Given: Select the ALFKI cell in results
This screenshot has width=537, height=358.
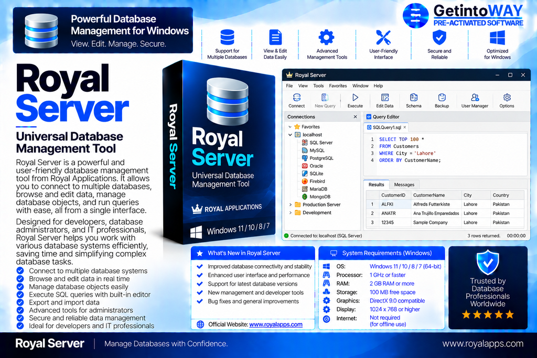Looking at the screenshot, I should coord(394,204).
